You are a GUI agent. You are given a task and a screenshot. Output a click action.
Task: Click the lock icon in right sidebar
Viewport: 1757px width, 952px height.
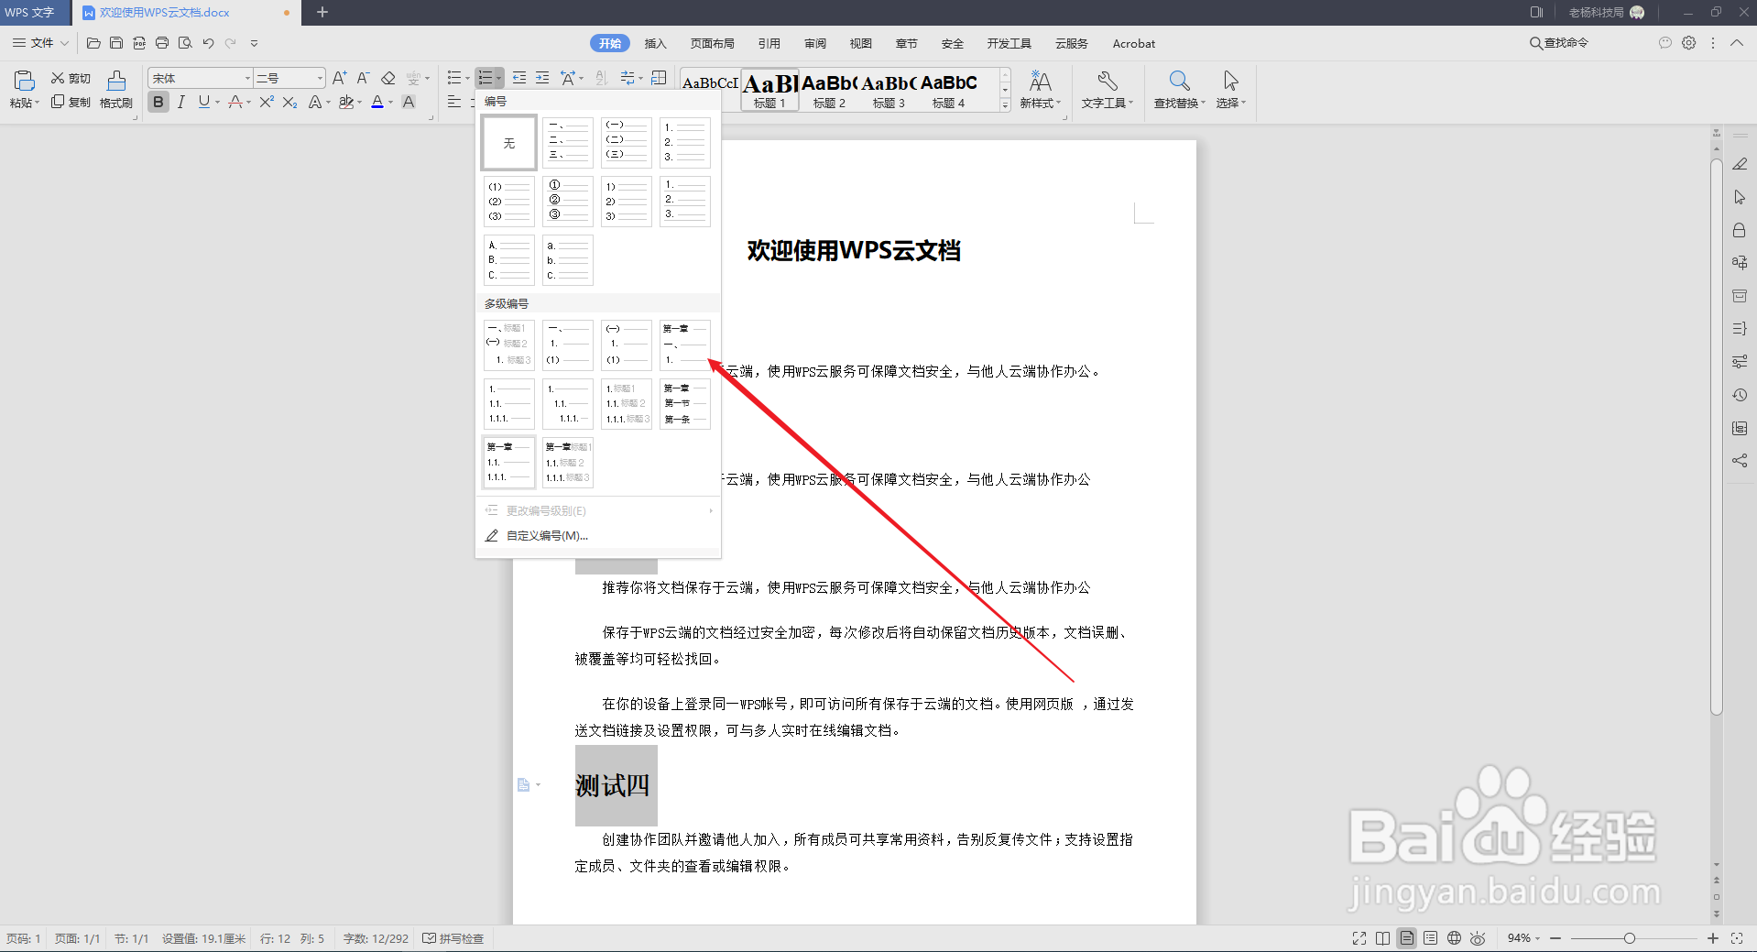click(x=1740, y=230)
